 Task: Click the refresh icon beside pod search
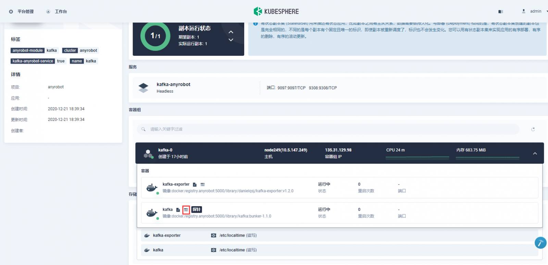(533, 129)
